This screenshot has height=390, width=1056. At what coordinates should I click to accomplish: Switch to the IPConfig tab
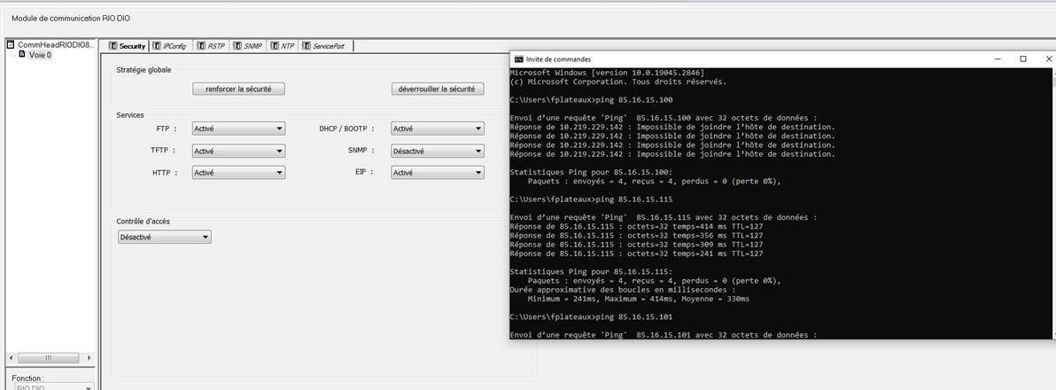tap(170, 46)
